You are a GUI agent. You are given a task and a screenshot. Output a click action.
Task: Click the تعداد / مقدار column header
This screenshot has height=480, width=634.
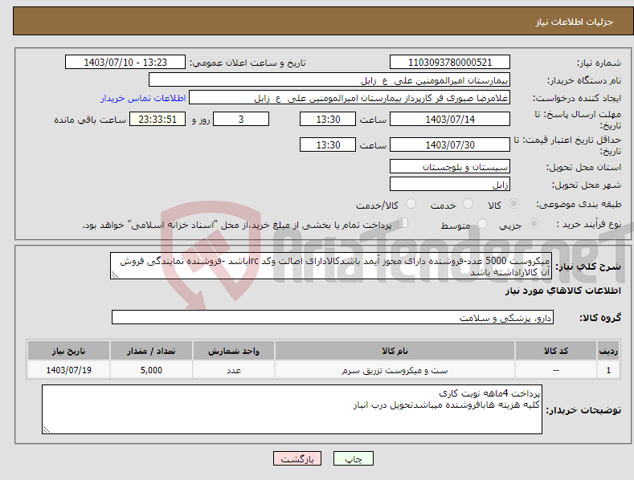tap(151, 351)
